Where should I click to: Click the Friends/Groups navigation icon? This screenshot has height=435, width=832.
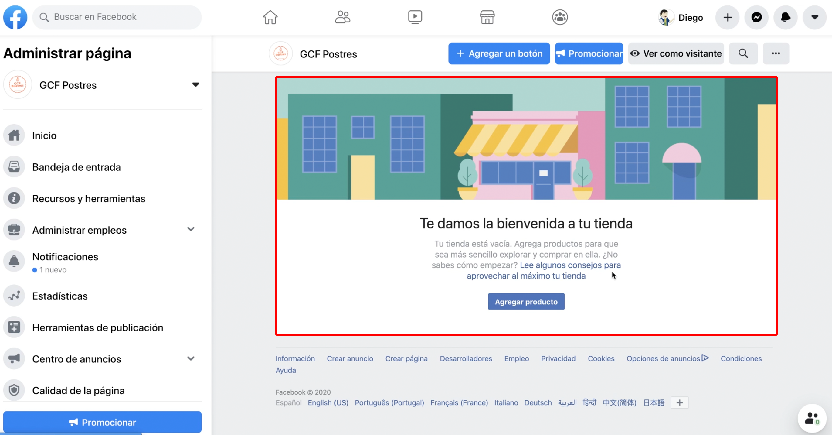341,17
